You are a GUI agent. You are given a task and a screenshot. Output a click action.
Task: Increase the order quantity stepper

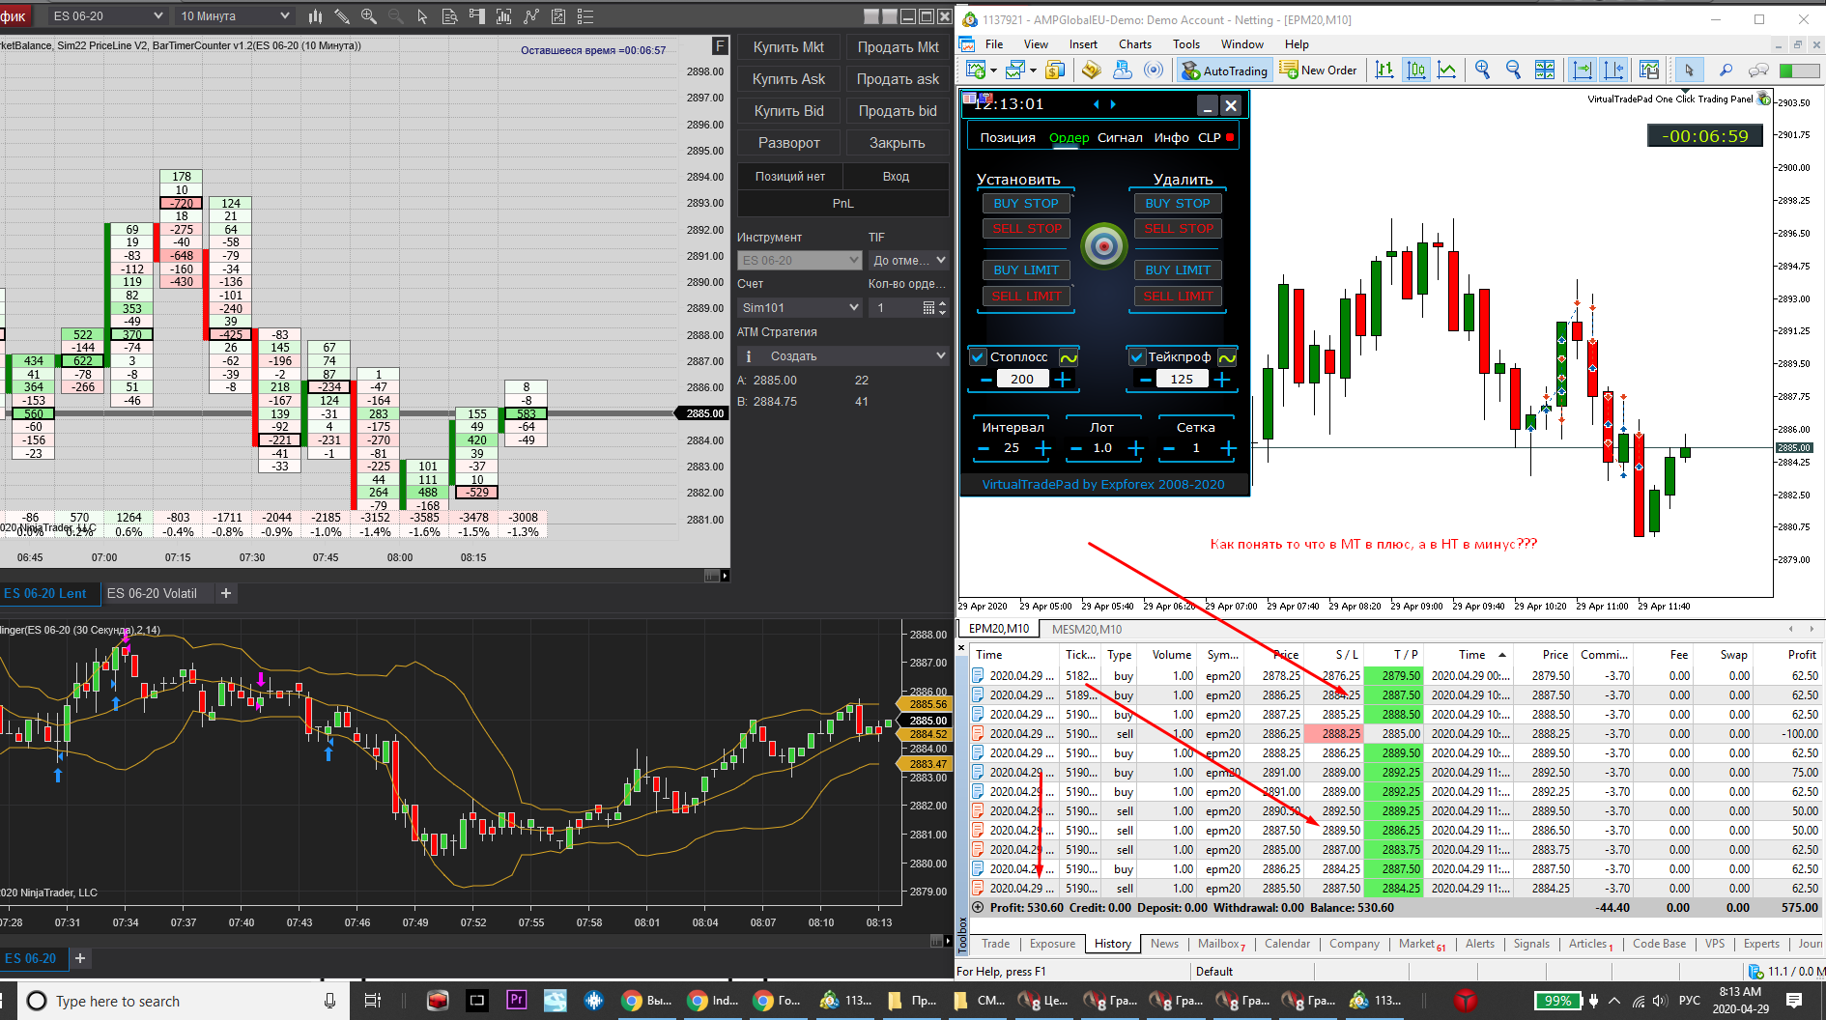pos(943,303)
